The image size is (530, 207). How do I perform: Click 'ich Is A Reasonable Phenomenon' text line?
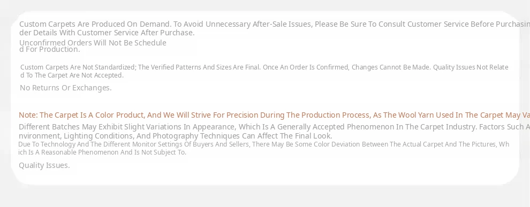(102, 152)
